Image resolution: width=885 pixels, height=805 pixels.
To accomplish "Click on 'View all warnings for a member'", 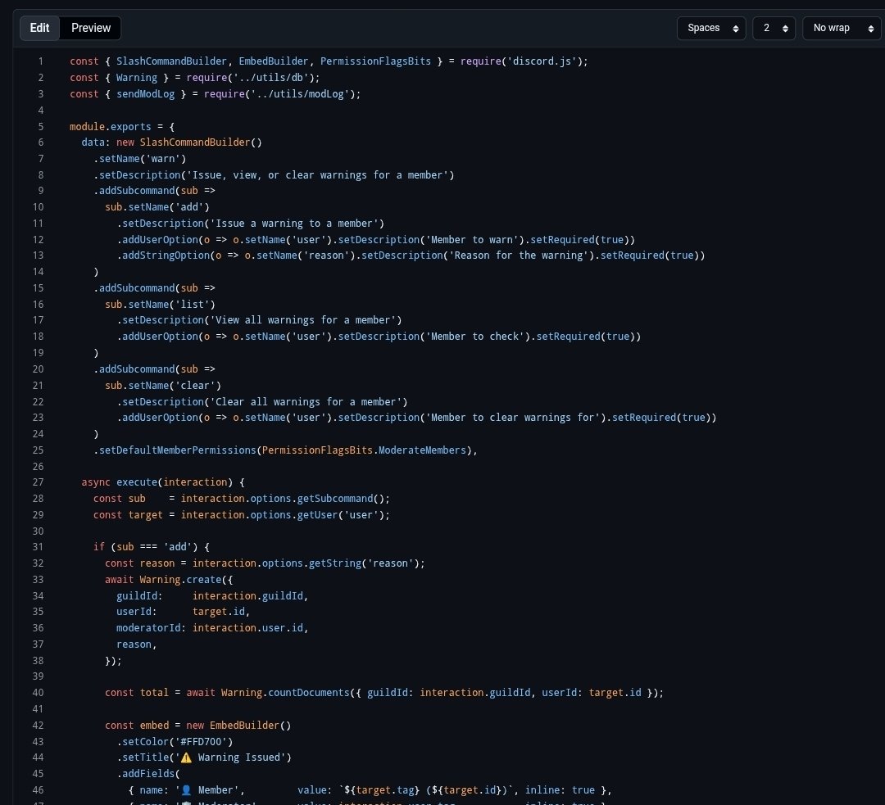I will coord(306,320).
